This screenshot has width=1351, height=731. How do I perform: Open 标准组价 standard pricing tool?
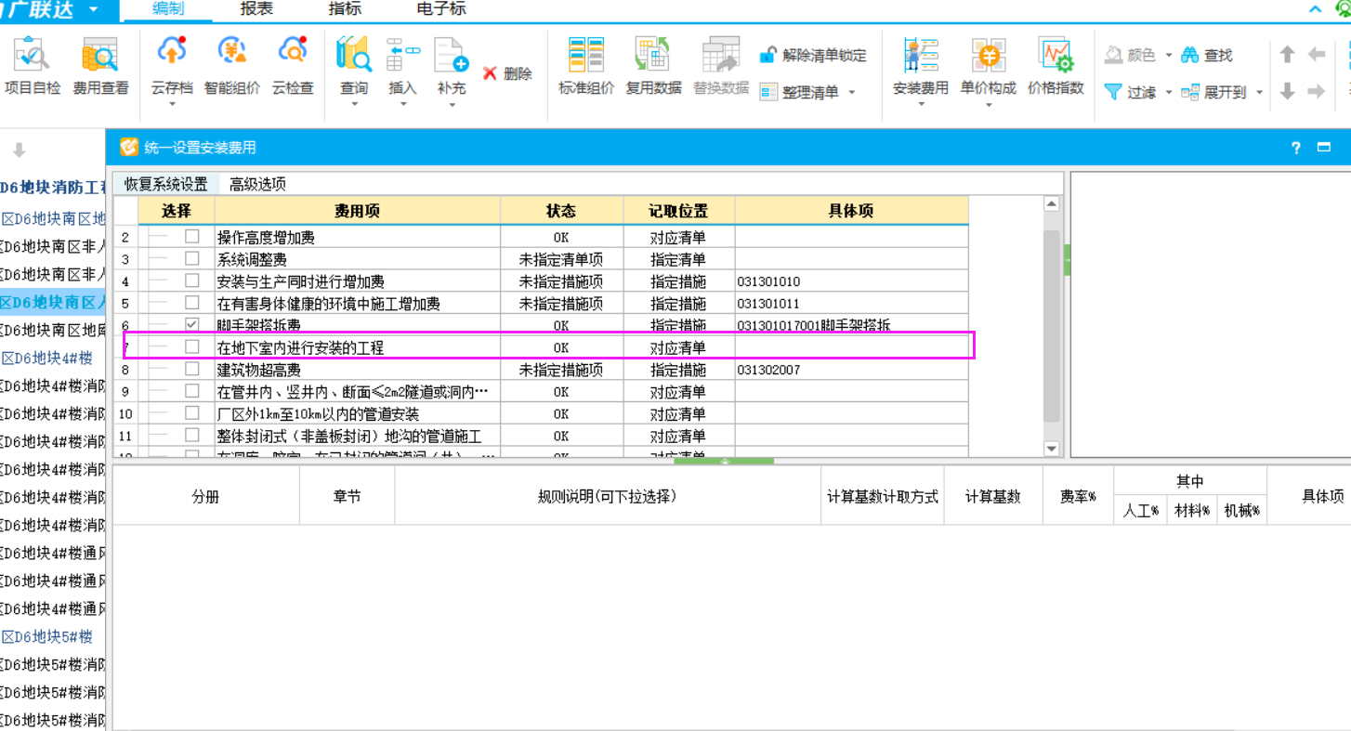[x=586, y=67]
